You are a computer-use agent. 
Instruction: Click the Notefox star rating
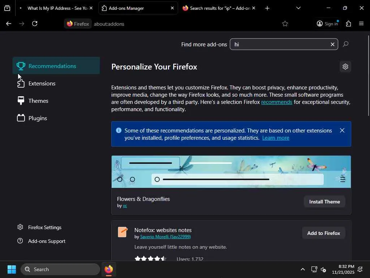150,258
